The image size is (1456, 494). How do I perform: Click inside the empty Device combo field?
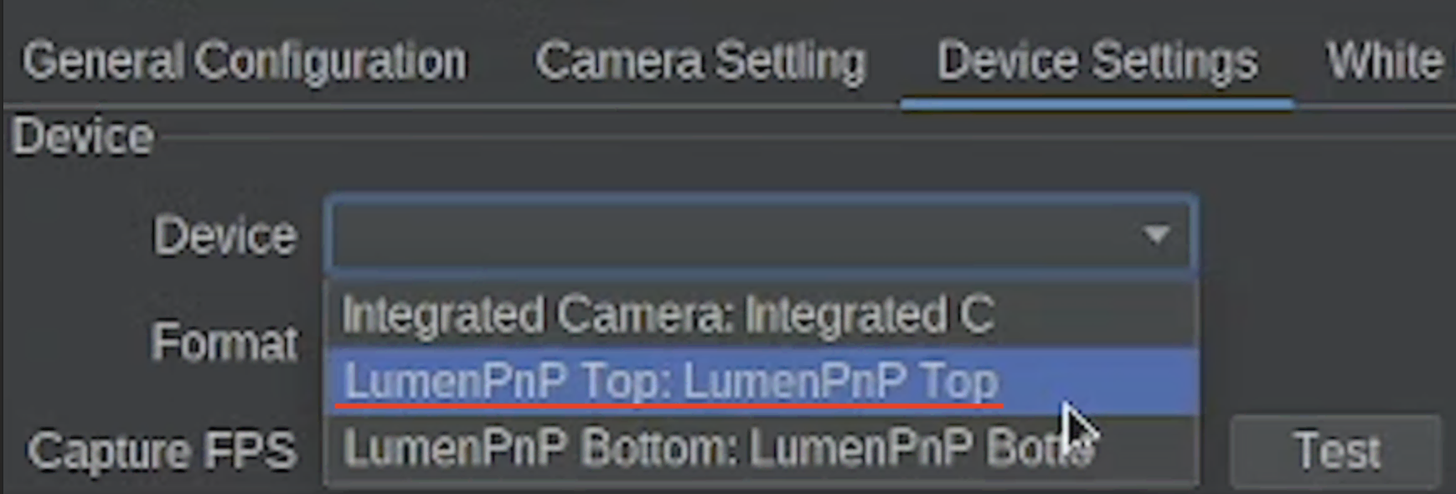pos(729,235)
